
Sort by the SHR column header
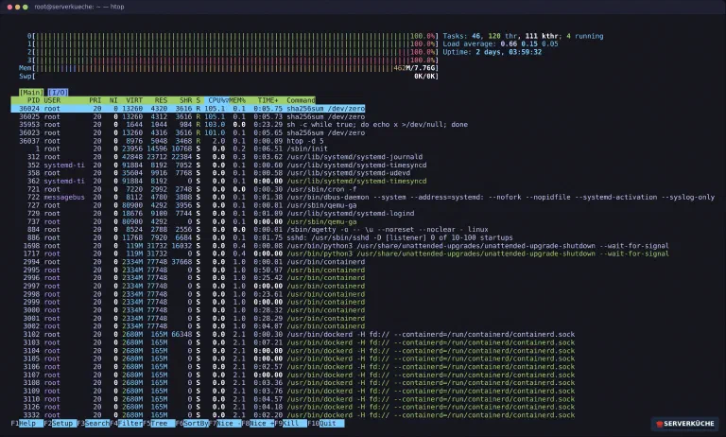click(x=185, y=100)
